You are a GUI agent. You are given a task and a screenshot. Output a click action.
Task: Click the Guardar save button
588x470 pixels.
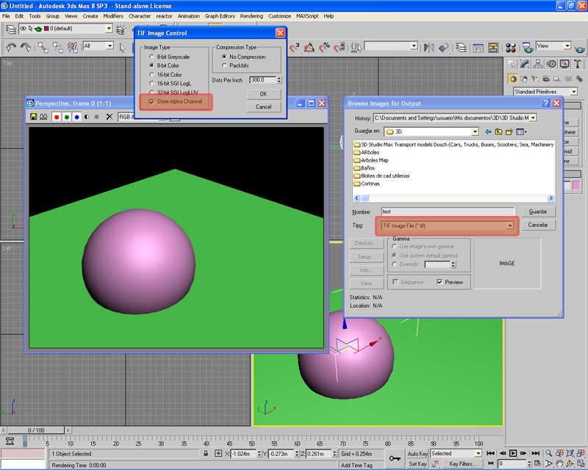pyautogui.click(x=538, y=211)
